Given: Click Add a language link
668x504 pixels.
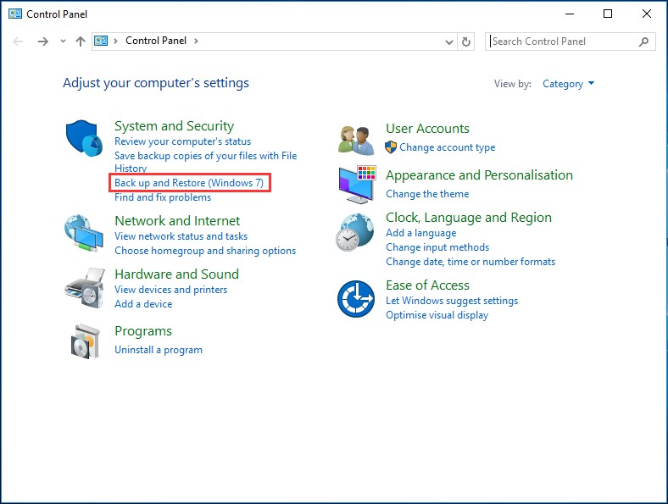Looking at the screenshot, I should [x=420, y=233].
